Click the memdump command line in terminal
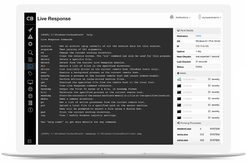This screenshot has width=247, height=163. coord(91,134)
